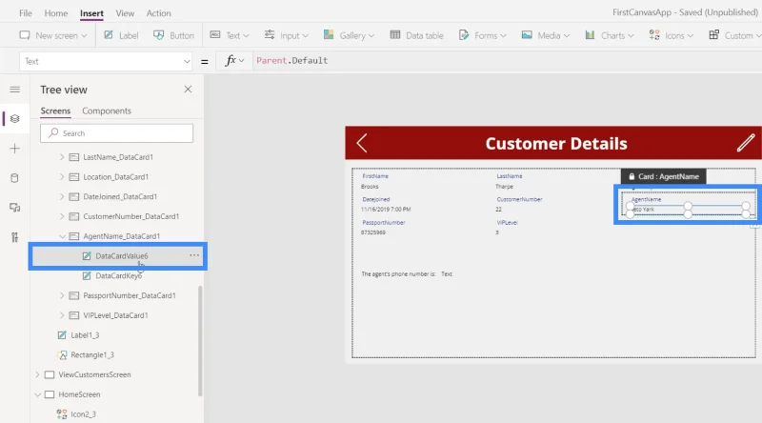Click the edit pencil icon in header
The image size is (762, 423).
tap(745, 143)
